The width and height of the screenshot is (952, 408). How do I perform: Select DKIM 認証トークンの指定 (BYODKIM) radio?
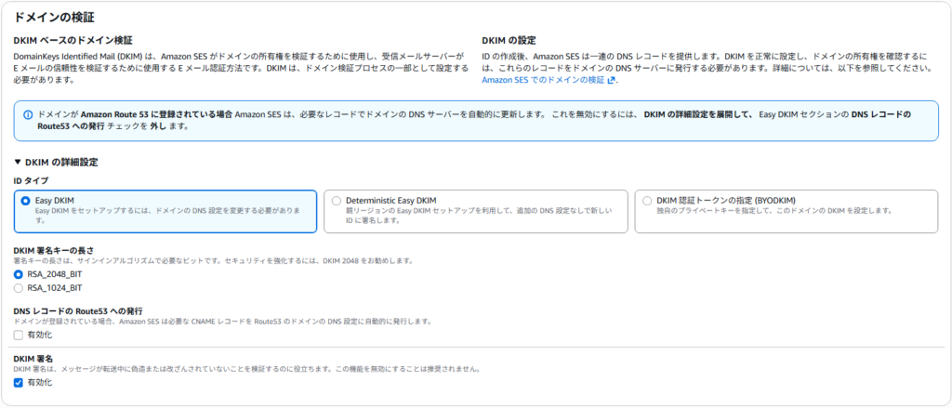point(647,200)
